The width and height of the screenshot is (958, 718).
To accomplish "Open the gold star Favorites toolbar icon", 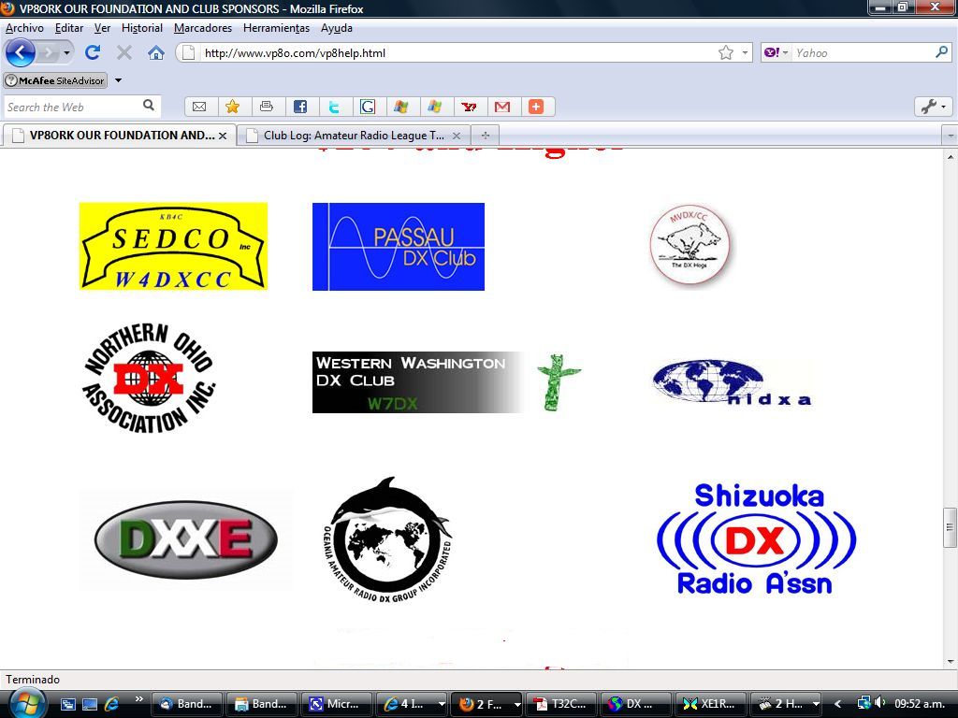I will [x=232, y=107].
